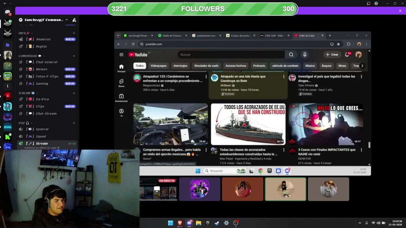Open the folder icon in server list
This screenshot has width=406, height=228.
tap(8, 45)
